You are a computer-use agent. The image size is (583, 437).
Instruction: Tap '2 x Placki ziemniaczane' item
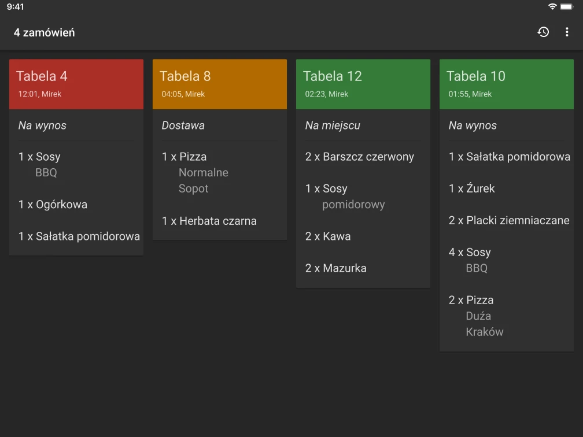(509, 220)
